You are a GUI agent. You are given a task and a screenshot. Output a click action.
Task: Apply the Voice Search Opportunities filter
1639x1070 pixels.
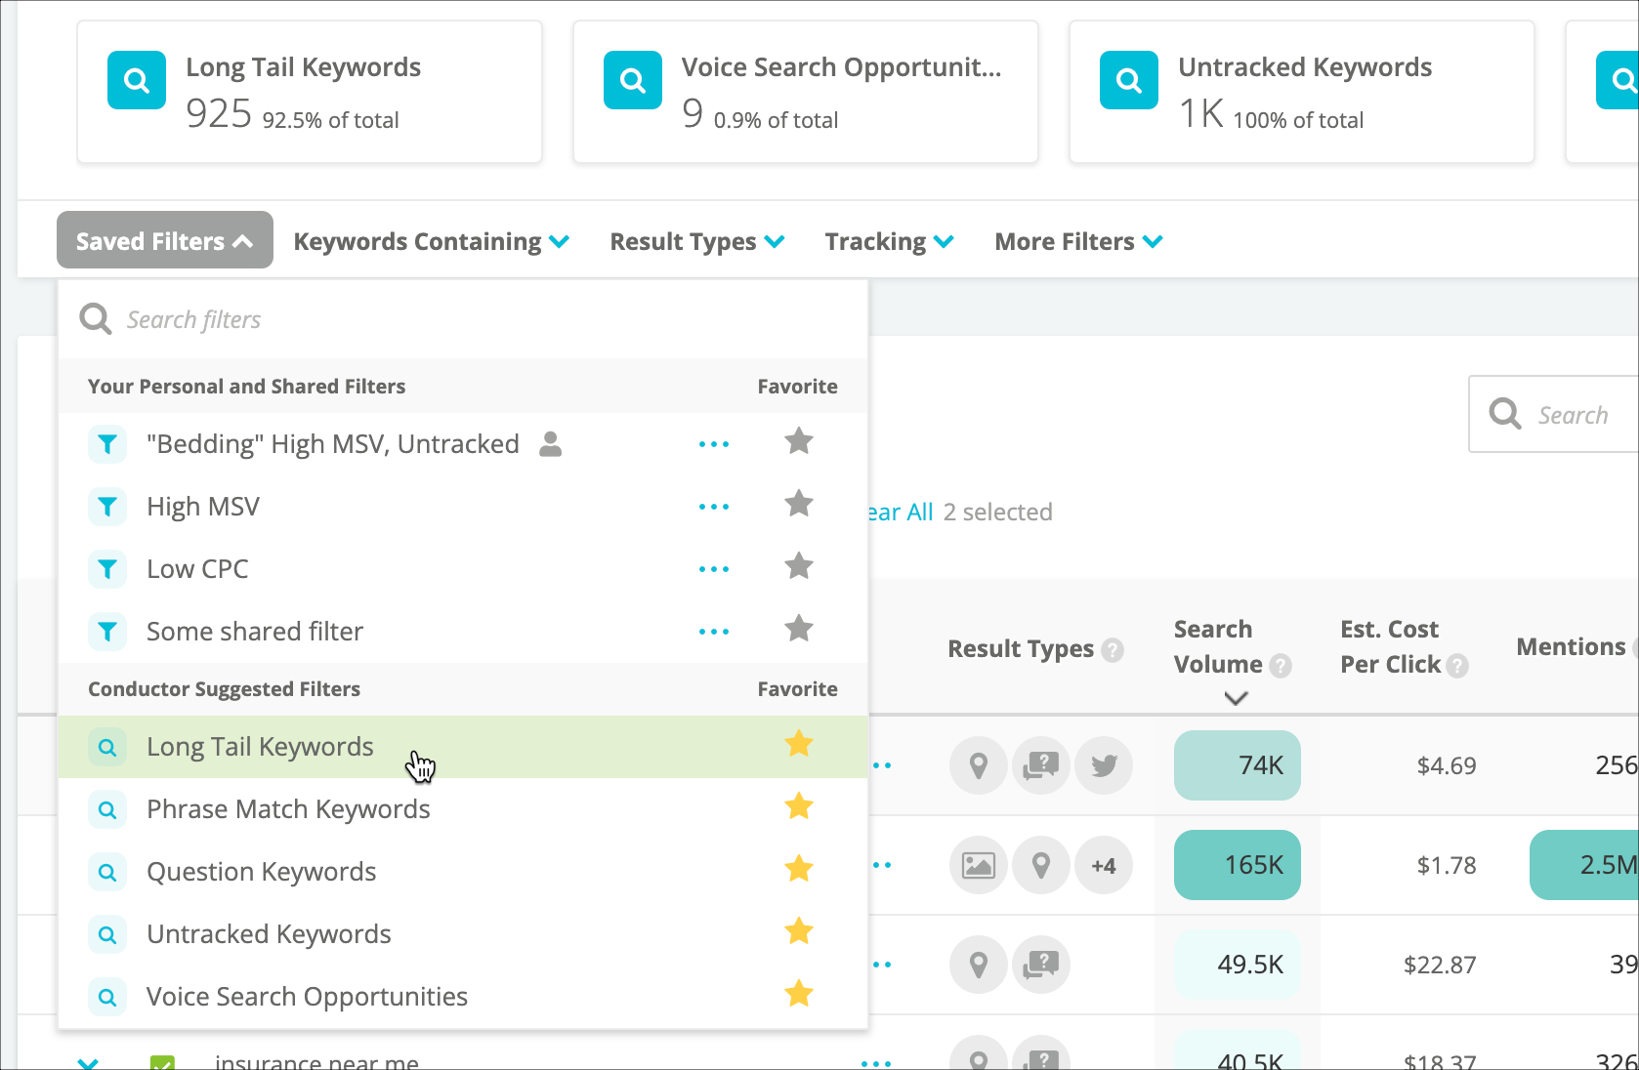[x=463, y=997]
